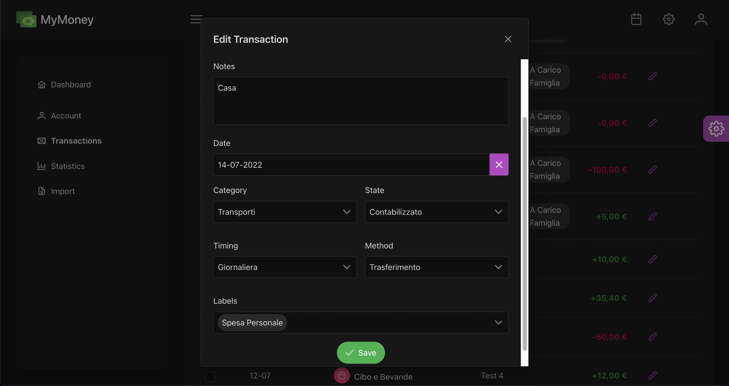
Task: Click the pencil edit icon beside -100,00 €
Action: pyautogui.click(x=652, y=170)
